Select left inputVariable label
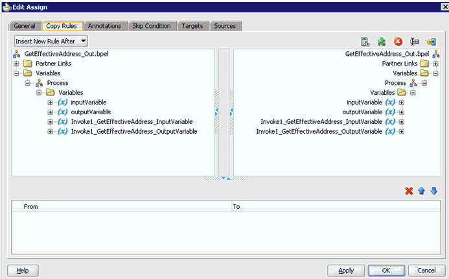Screen dimensions: 449x279 (x=89, y=102)
